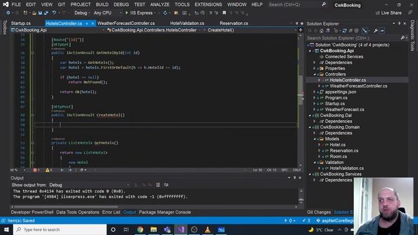Click the Home icon in Solution Explorer
This screenshot has height=235, width=418.
[321, 31]
